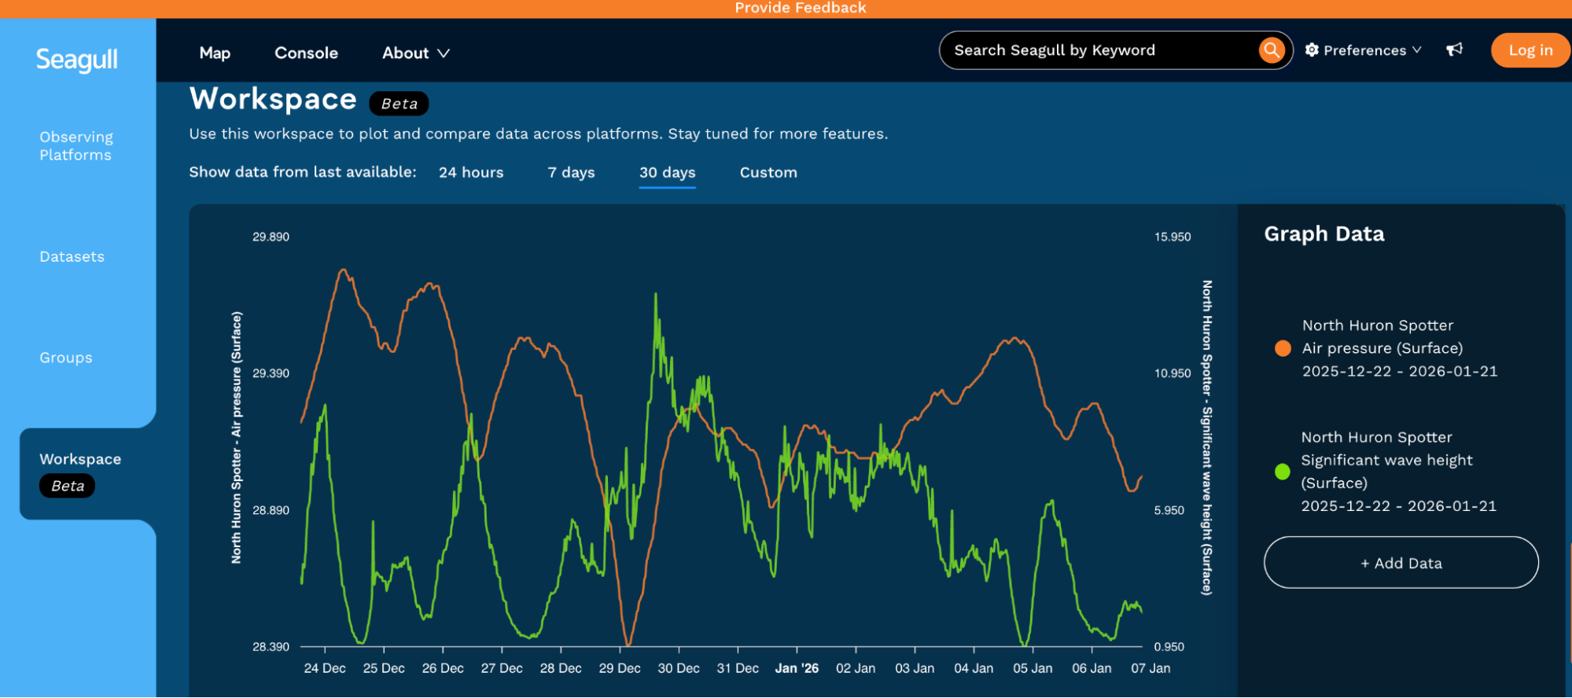Click the Preferences gear icon
Screen dimensions: 1572x698
pos(1312,50)
